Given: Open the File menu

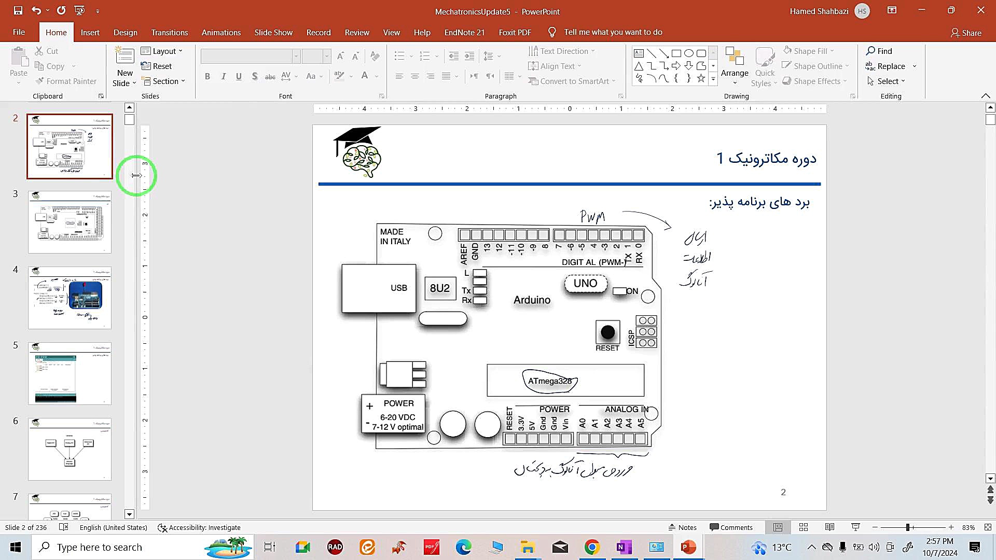Looking at the screenshot, I should (x=19, y=32).
